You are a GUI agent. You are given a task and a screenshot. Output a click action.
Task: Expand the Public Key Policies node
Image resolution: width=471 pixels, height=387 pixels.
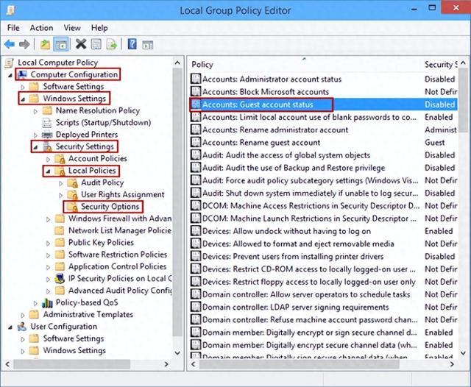click(48, 244)
